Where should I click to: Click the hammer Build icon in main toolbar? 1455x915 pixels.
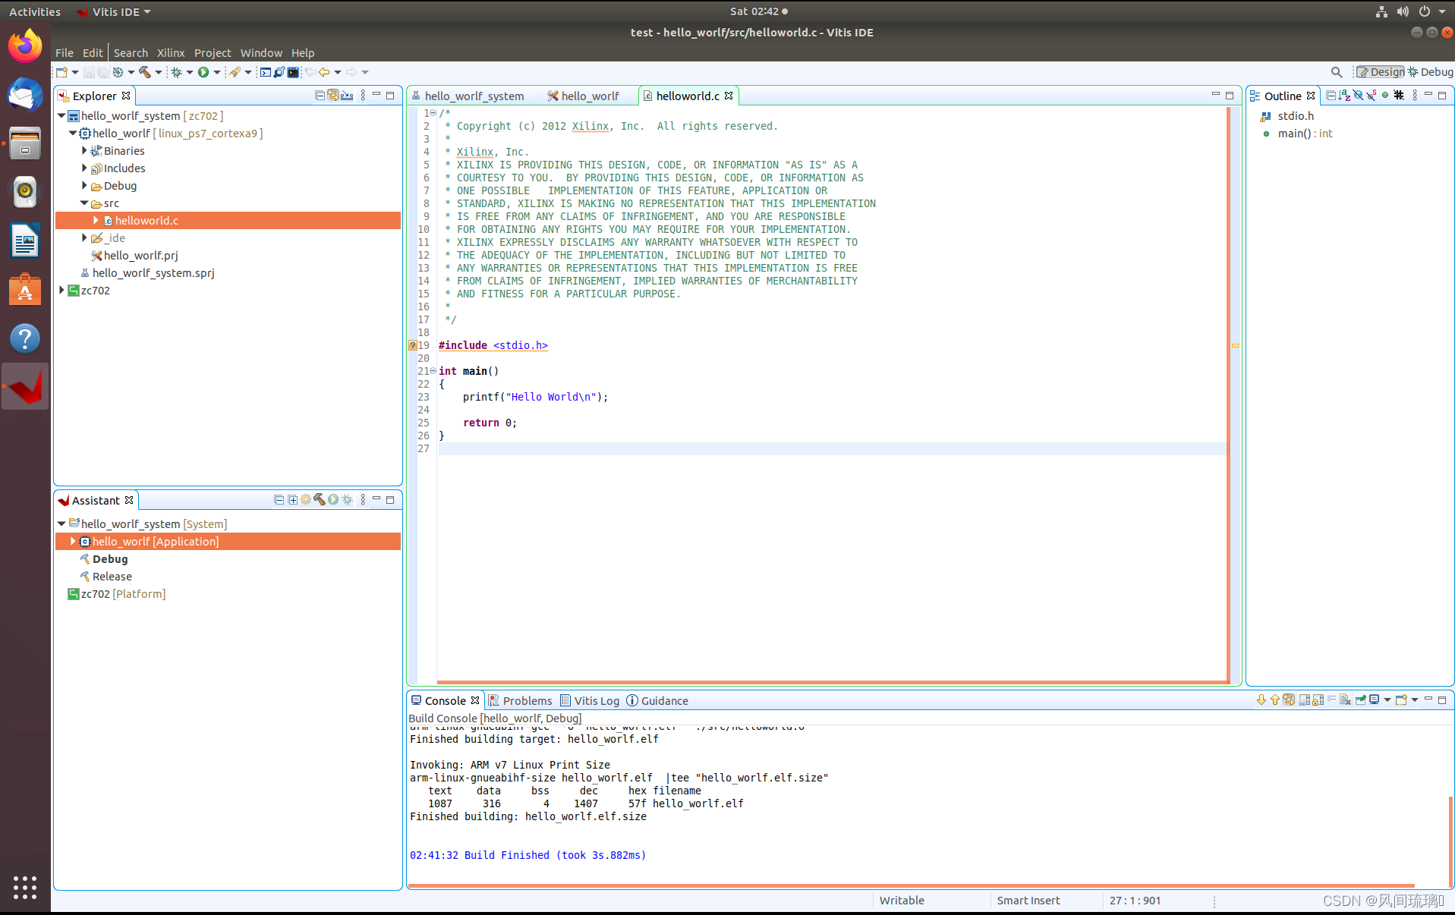pos(144,72)
